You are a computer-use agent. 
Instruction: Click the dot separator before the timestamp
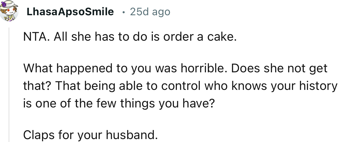(124, 12)
